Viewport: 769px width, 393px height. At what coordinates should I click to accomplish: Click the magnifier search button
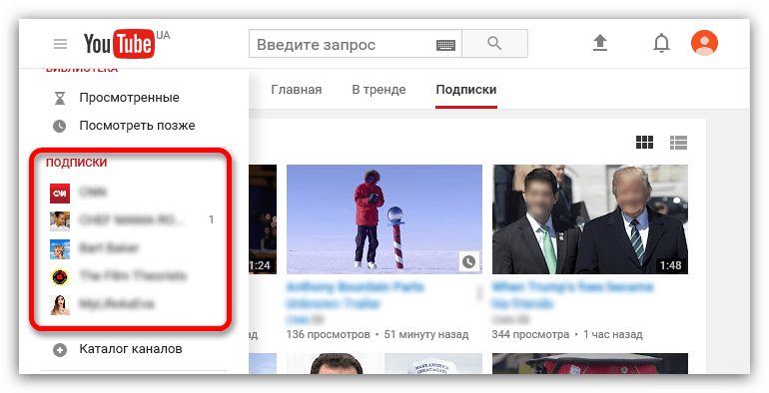coord(494,44)
